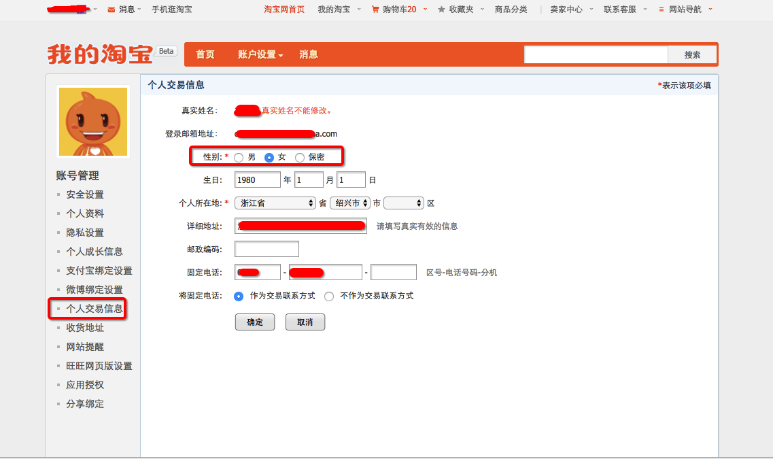Click the envelope message icon in top bar

click(111, 10)
